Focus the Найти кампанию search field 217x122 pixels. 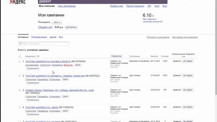(43, 44)
